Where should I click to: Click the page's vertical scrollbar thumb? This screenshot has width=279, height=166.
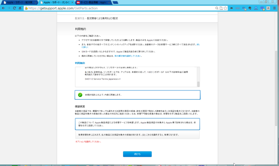[x=277, y=88]
